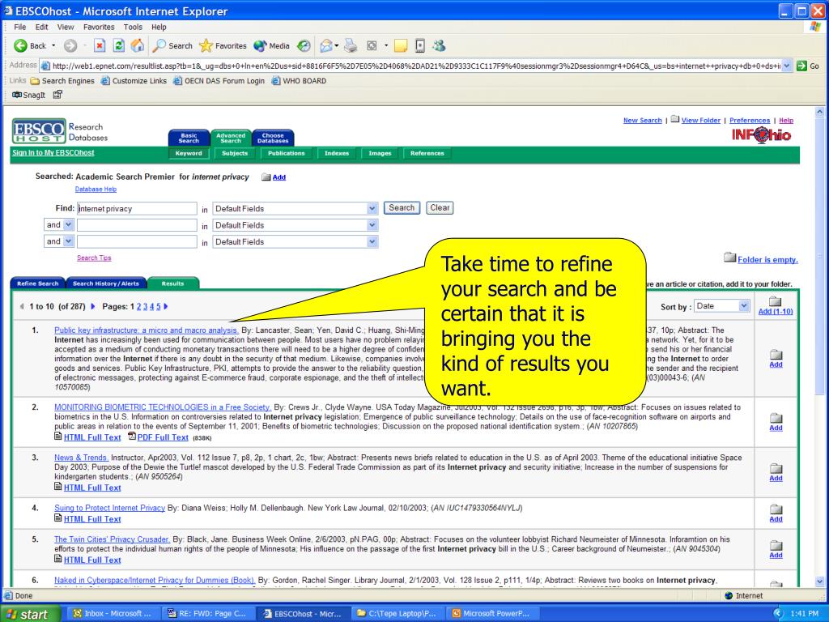The width and height of the screenshot is (829, 622).
Task: Open the Mail icon dropdown arrow
Action: click(337, 46)
